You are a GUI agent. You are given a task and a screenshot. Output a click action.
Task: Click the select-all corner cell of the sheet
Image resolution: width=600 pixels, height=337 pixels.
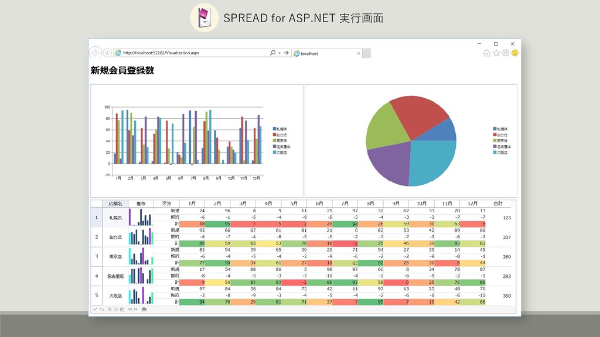point(97,204)
